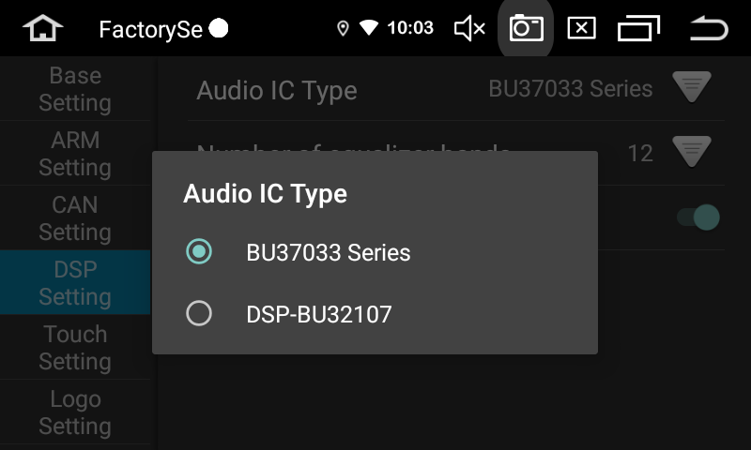Tap the close-app X box icon
This screenshot has width=751, height=450.
click(x=582, y=29)
